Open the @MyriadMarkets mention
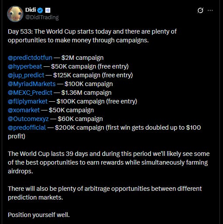The height and width of the screenshot is (224, 223). click(32, 84)
